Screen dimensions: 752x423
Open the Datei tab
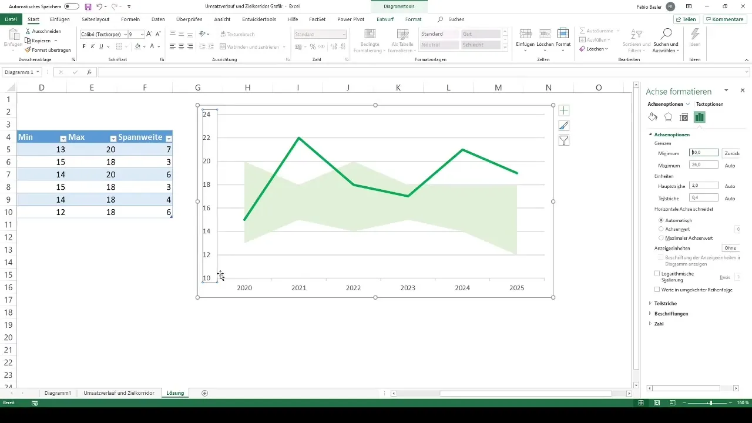(11, 19)
